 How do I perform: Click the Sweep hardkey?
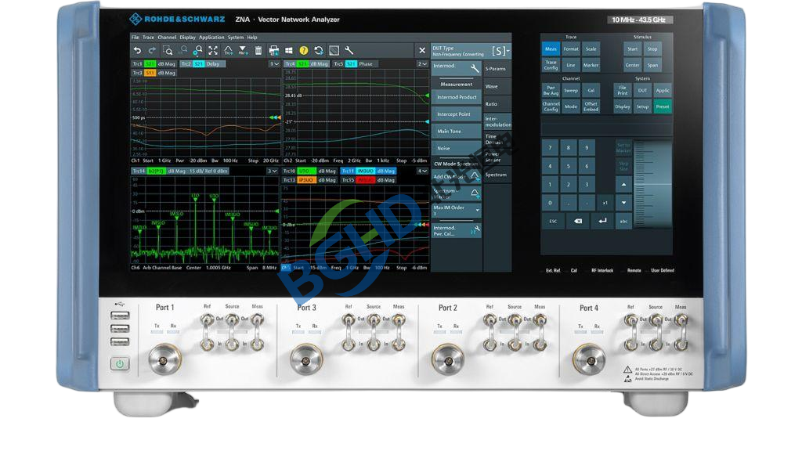(x=571, y=91)
